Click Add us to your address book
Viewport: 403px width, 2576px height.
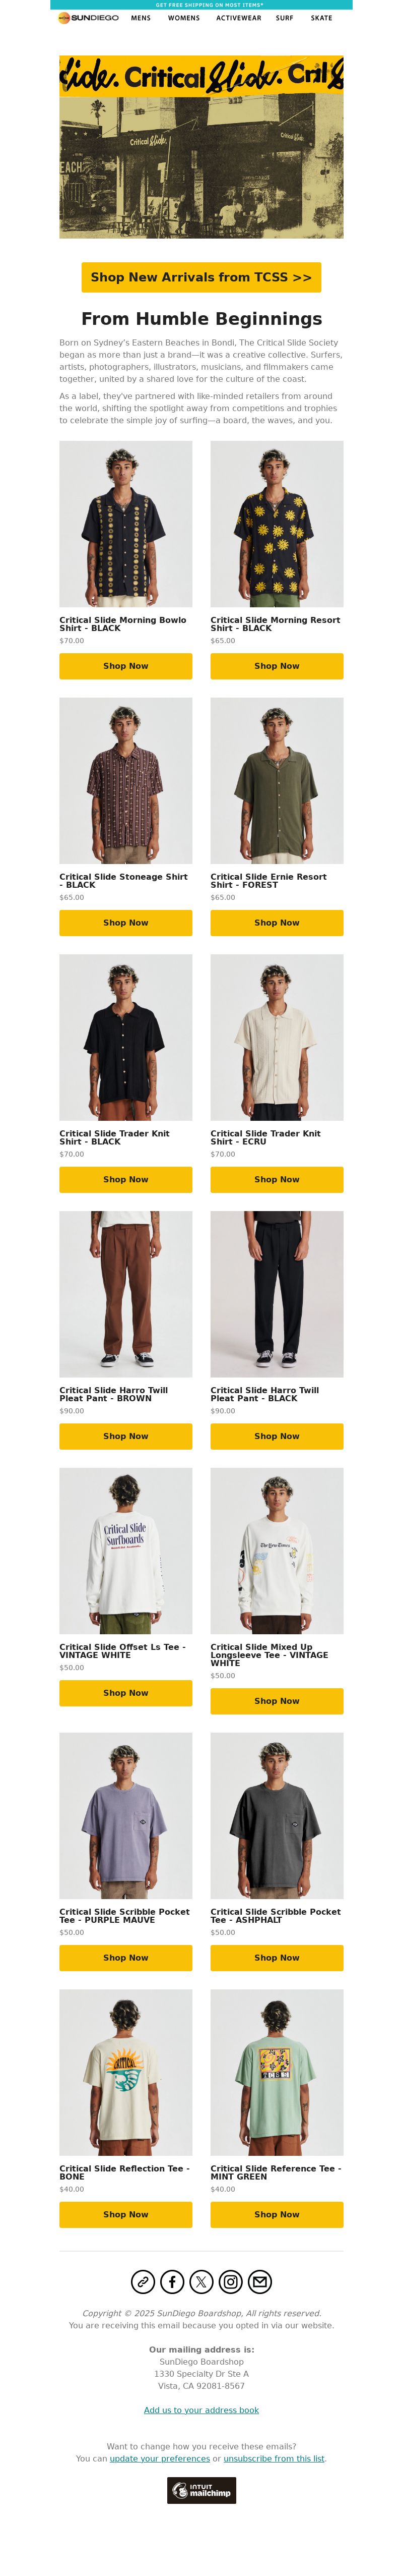[201, 2410]
